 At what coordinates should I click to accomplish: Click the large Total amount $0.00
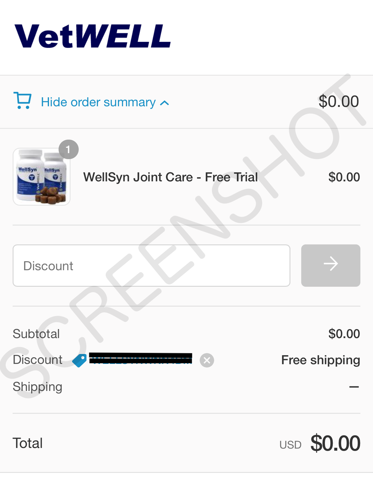click(x=335, y=443)
